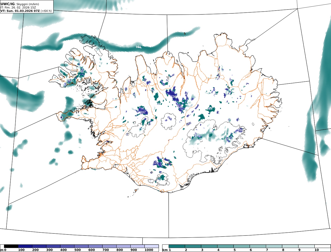Select the 2–3 km legend swatch
The width and height of the screenshot is (331, 252).
pos(193,246)
